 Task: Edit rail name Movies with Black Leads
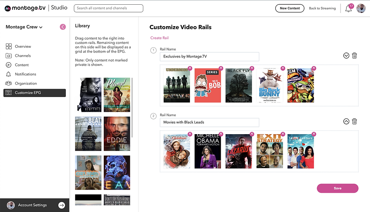pos(209,122)
